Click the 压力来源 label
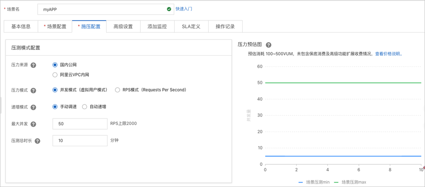425x187 pixels. point(20,65)
